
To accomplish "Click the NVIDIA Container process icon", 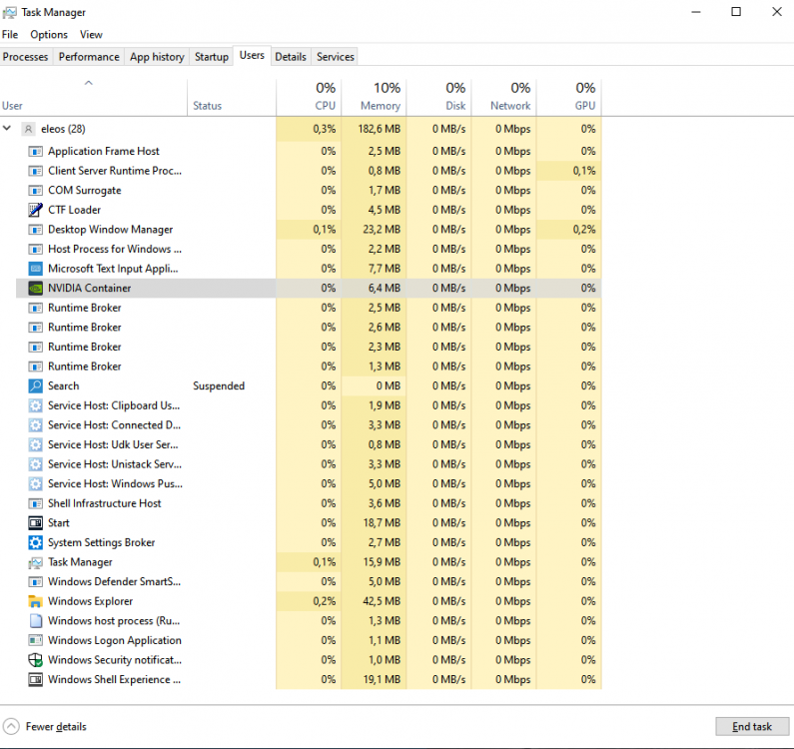I will [x=35, y=289].
